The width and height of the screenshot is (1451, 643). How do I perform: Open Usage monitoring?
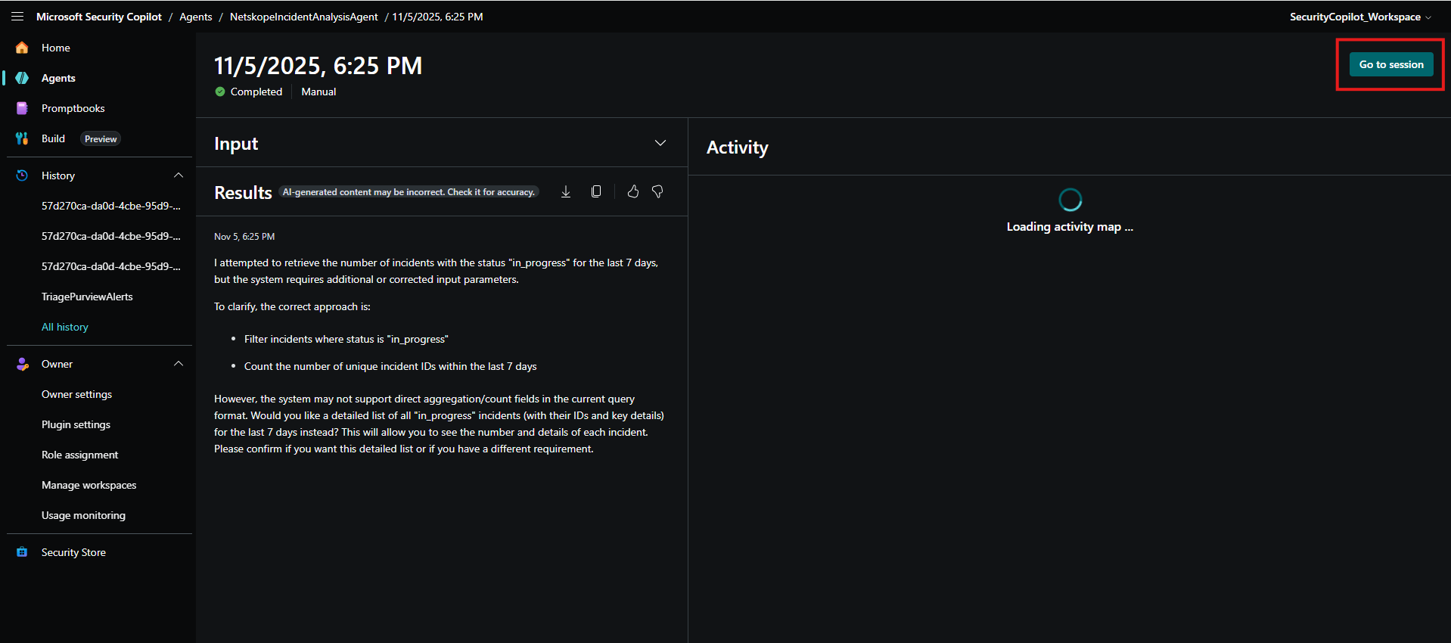83,515
